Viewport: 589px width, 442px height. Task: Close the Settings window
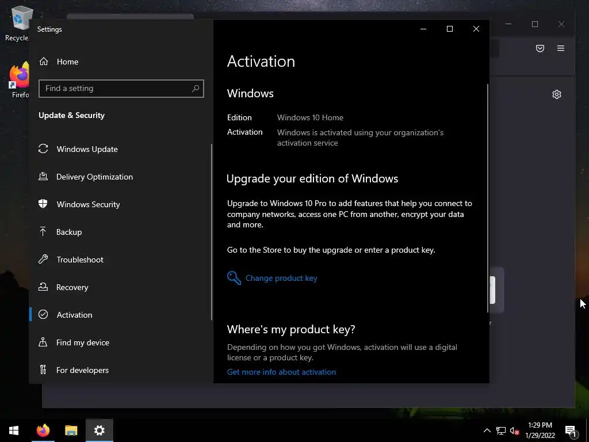coord(476,29)
